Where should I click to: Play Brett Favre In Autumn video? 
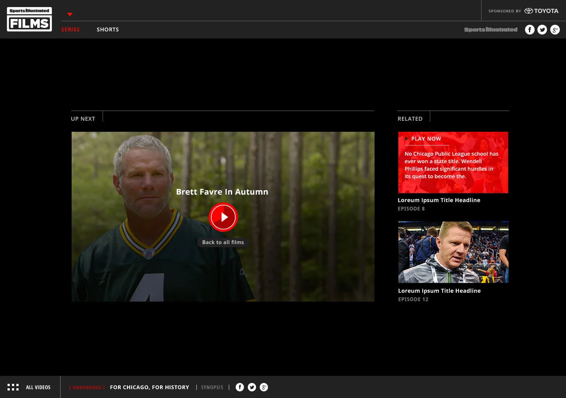click(223, 217)
